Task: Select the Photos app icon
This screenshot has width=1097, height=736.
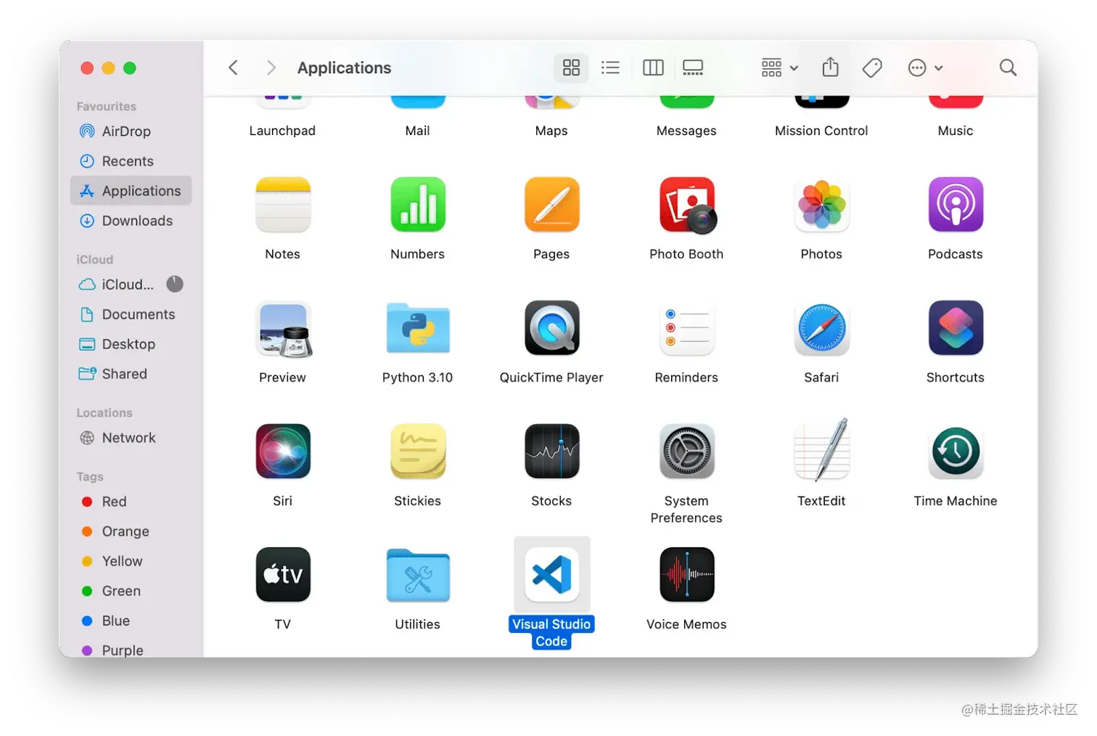Action: (x=821, y=205)
